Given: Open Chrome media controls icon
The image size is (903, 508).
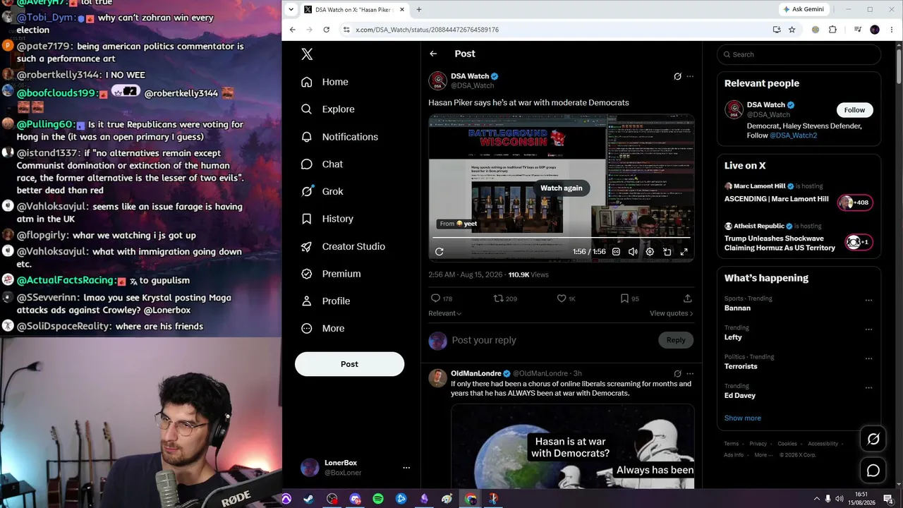Looking at the screenshot, I should pyautogui.click(x=858, y=30).
